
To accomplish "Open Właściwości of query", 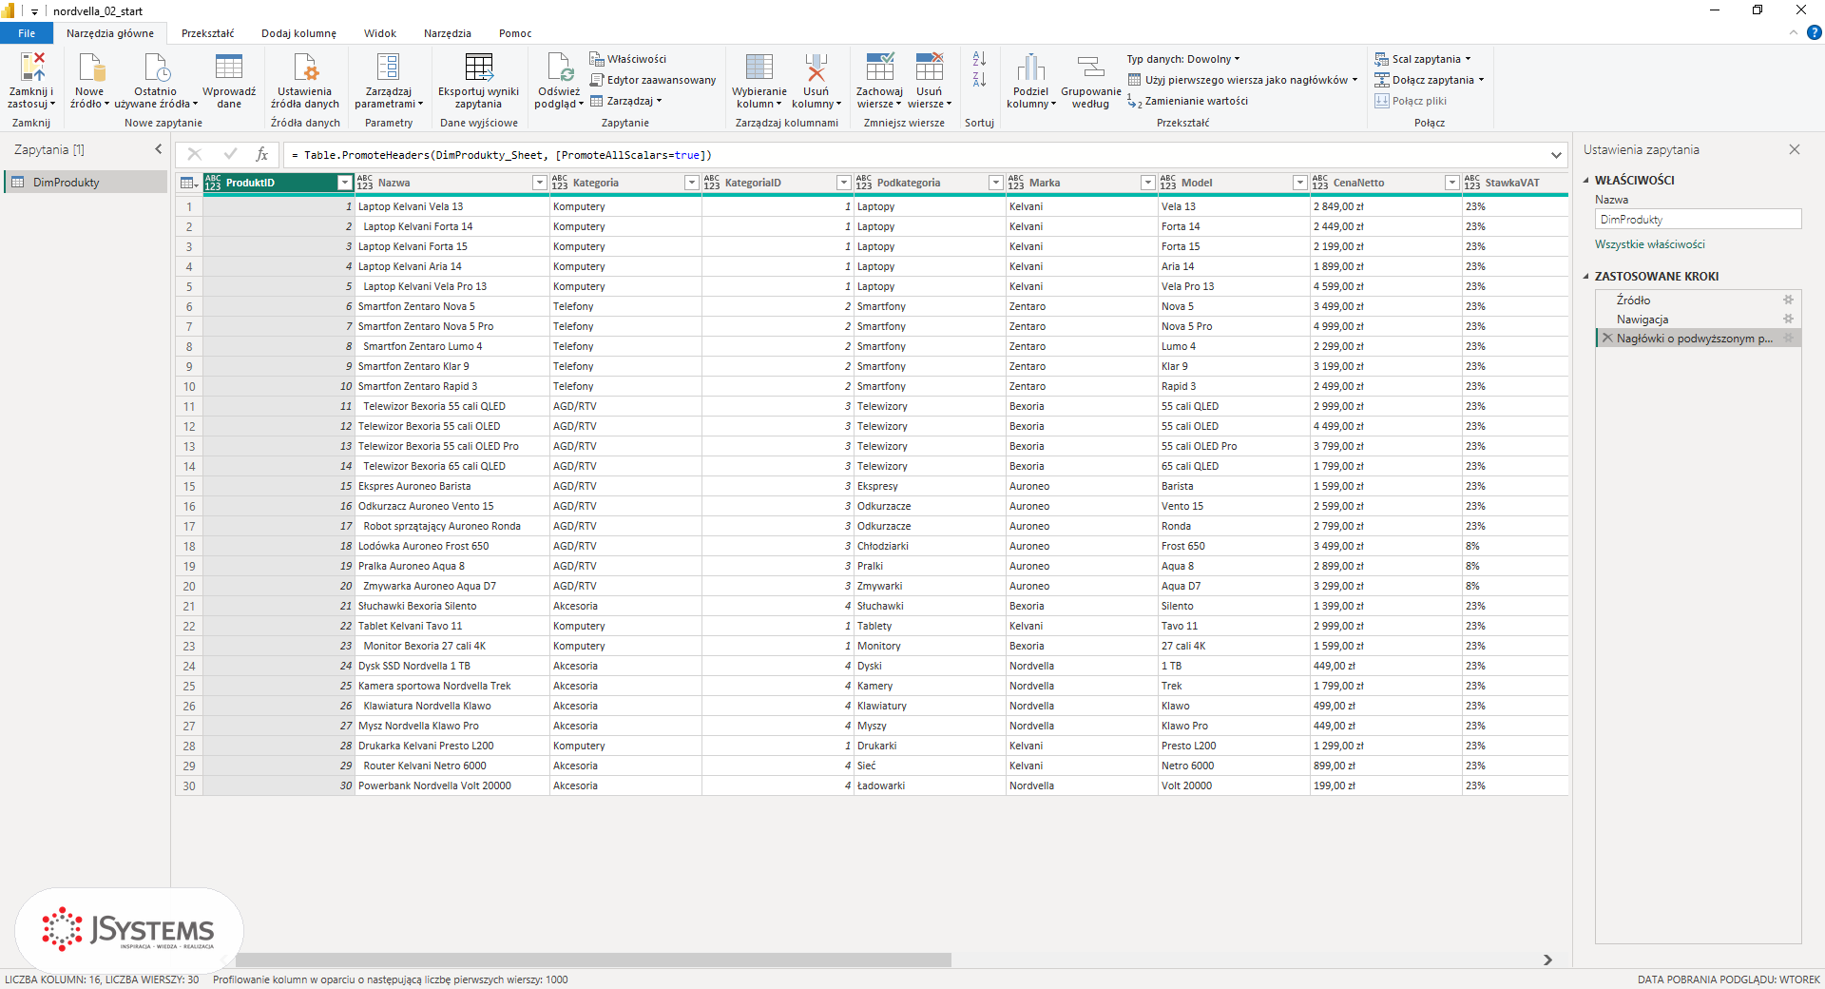I will pyautogui.click(x=628, y=59).
